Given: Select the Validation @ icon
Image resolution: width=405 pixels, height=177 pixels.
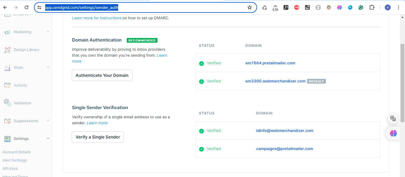Looking at the screenshot, I should 7,103.
